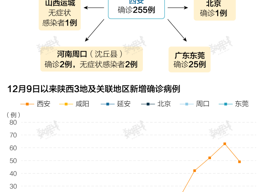Click the data point near 52

click(210, 158)
